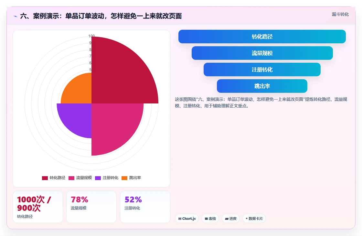Toggle 注册转化 legend swatch in chart
The height and width of the screenshot is (236, 362).
tap(98, 178)
